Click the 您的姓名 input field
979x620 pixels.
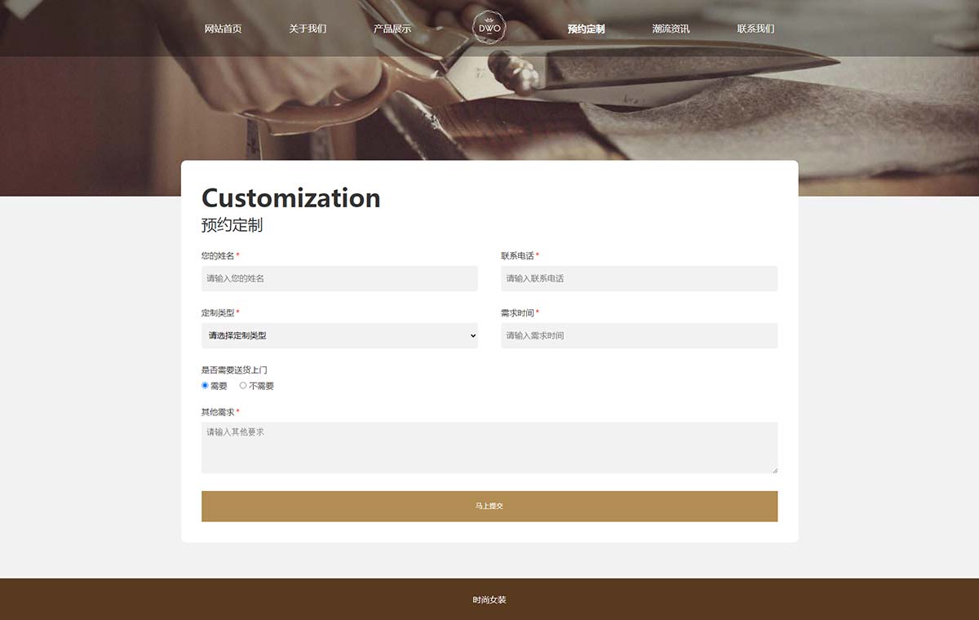(339, 278)
